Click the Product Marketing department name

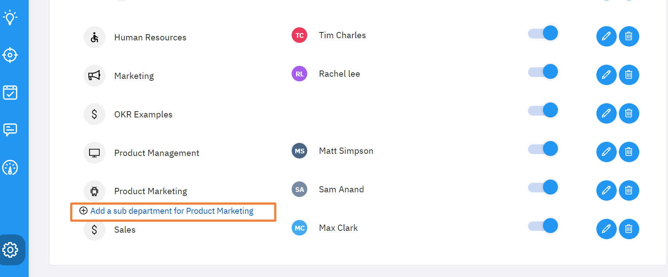click(x=151, y=191)
